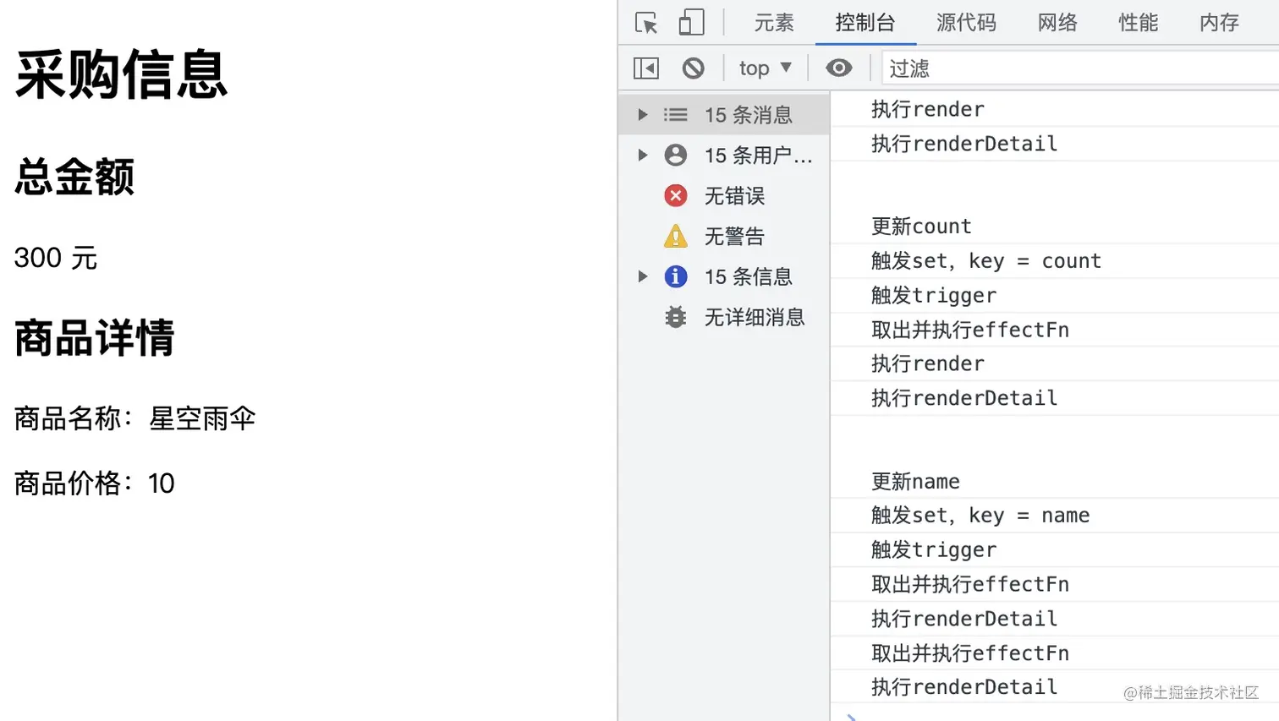
Task: Click the 采购信息 page heading
Action: pyautogui.click(x=121, y=74)
